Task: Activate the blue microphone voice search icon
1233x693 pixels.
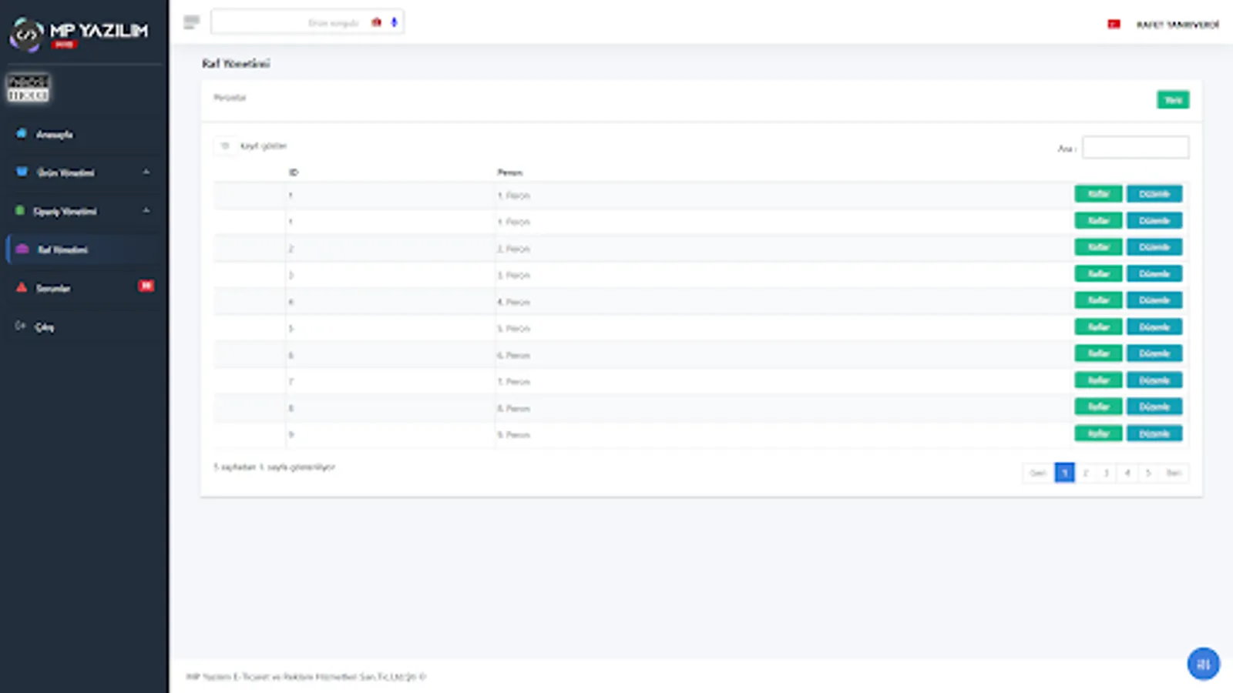Action: pyautogui.click(x=393, y=22)
